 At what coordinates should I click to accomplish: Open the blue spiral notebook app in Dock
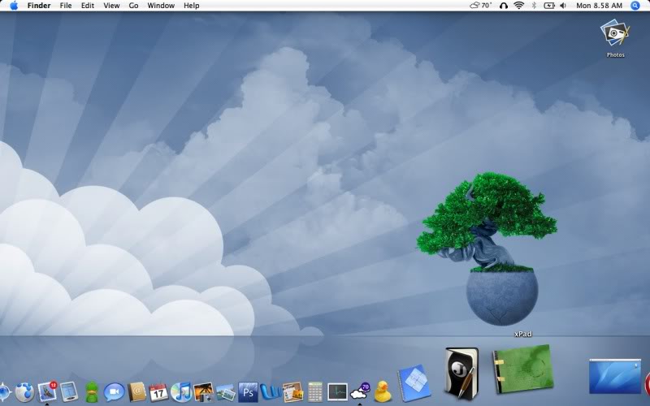tap(414, 382)
